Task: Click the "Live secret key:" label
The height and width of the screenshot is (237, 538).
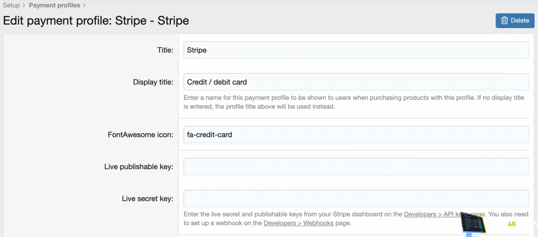Action: click(x=148, y=199)
